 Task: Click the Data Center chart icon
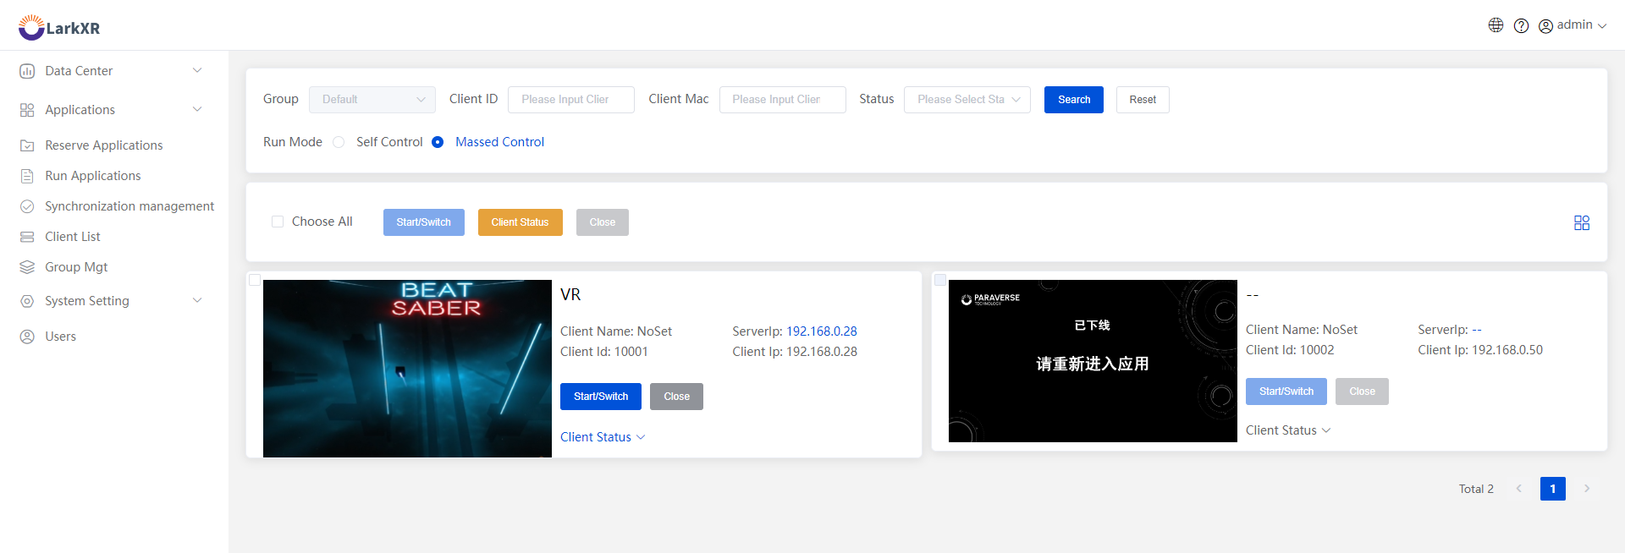pyautogui.click(x=27, y=71)
